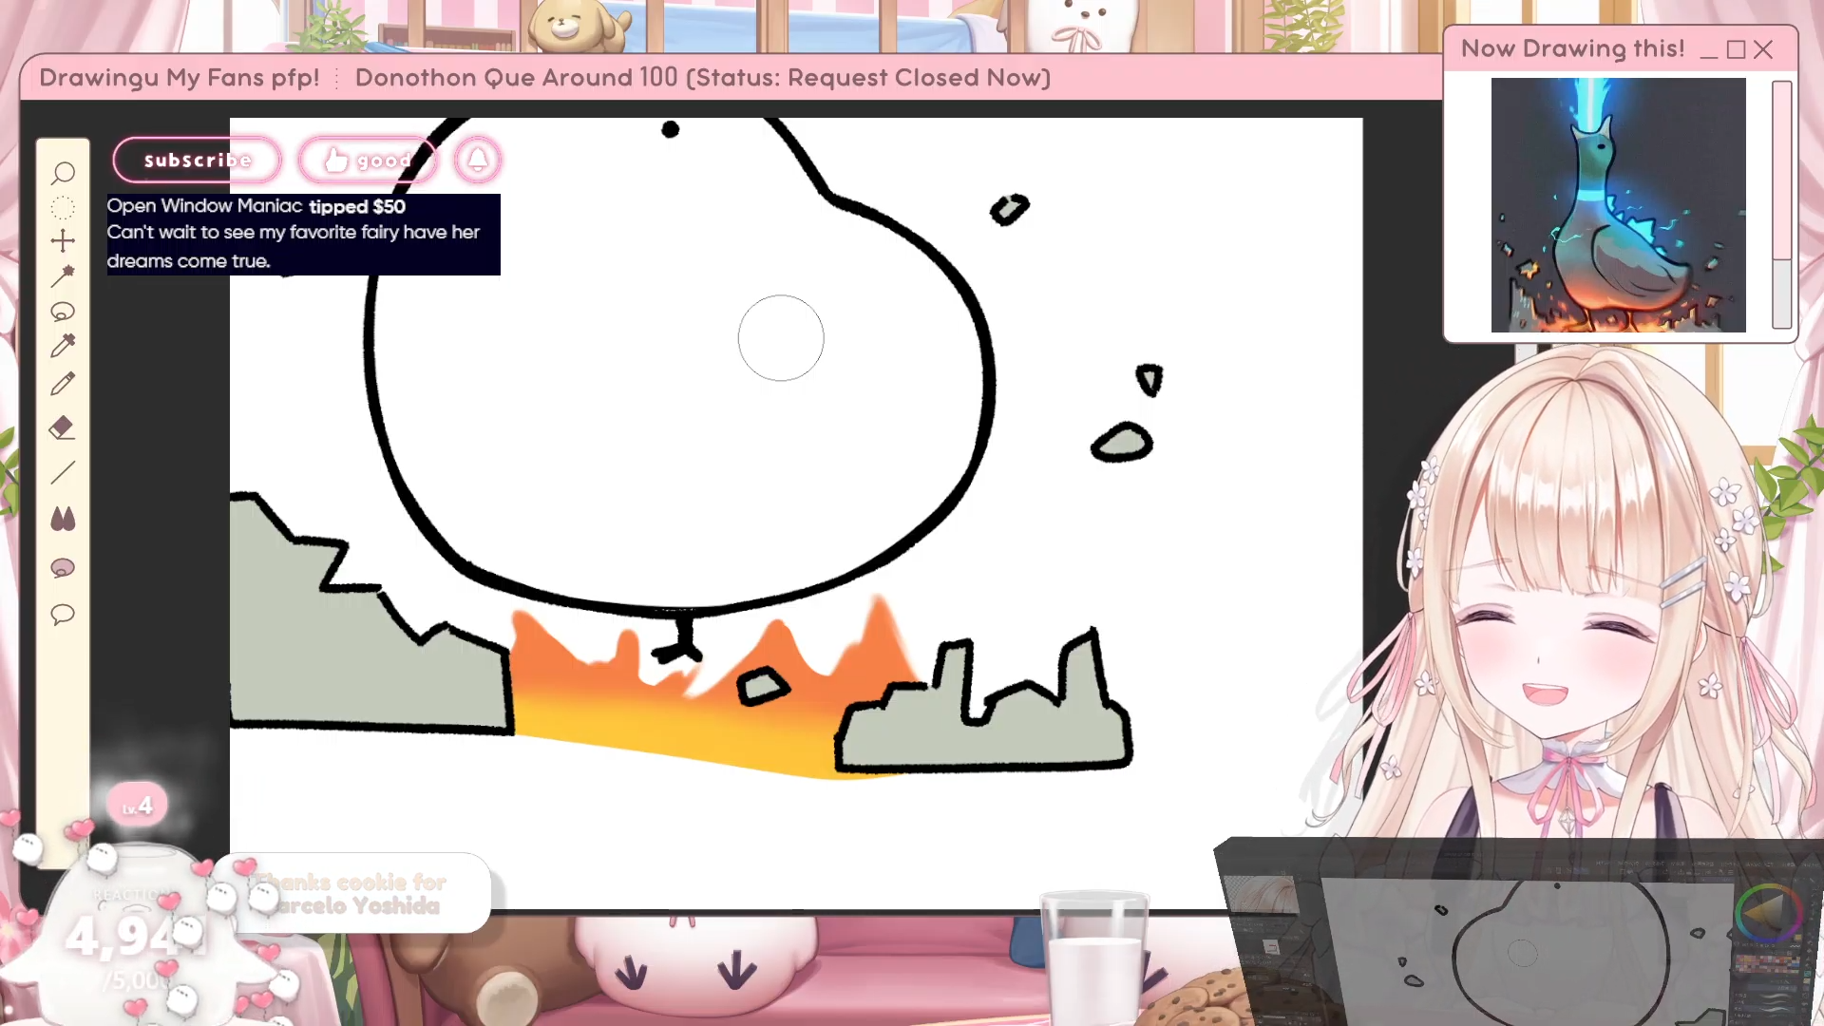The height and width of the screenshot is (1026, 1824).
Task: Click the duck reference image thumbnail
Action: [1618, 205]
